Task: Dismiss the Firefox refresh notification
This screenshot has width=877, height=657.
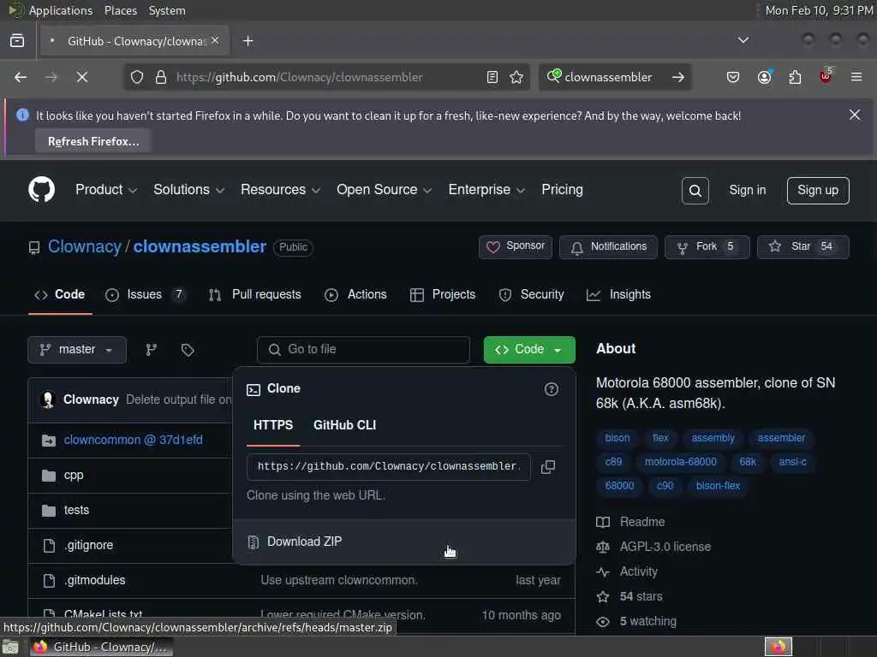Action: pos(855,115)
